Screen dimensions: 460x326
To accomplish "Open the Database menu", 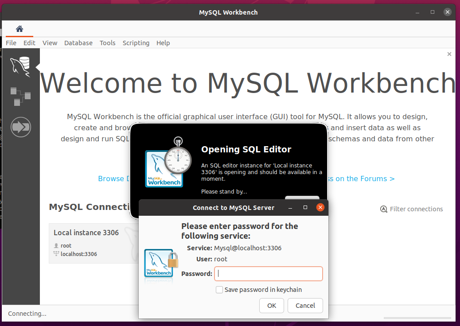I will 78,43.
